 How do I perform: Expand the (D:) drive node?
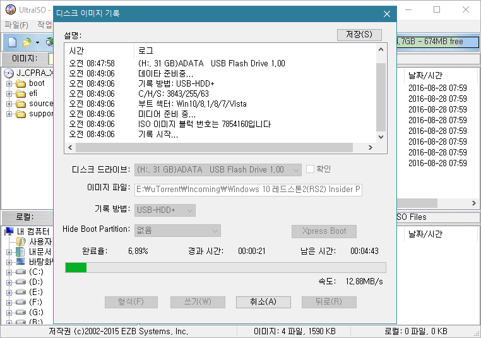click(9, 282)
